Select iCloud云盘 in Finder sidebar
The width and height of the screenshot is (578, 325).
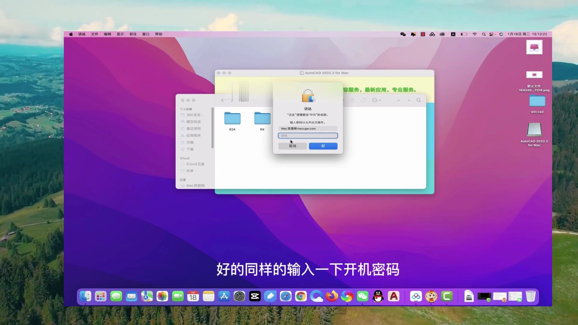pos(193,164)
